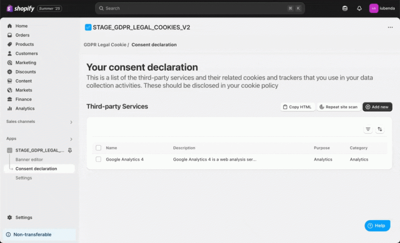Click the magenta iubenda avatar

point(374,9)
